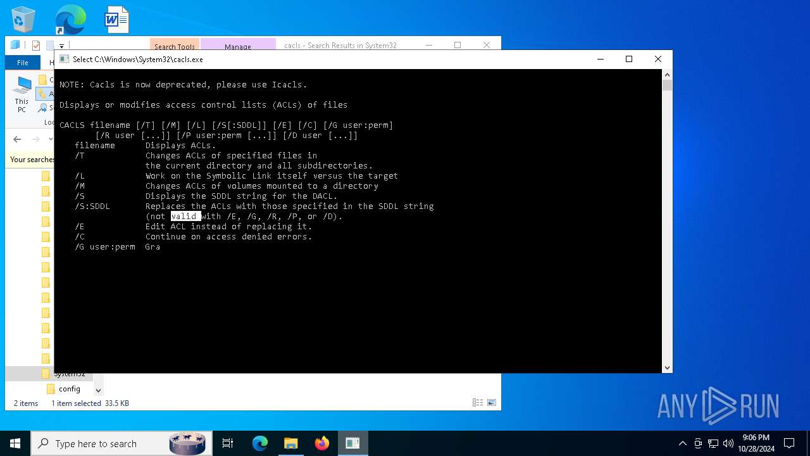Open the Recycle Bin desktop icon

click(23, 20)
